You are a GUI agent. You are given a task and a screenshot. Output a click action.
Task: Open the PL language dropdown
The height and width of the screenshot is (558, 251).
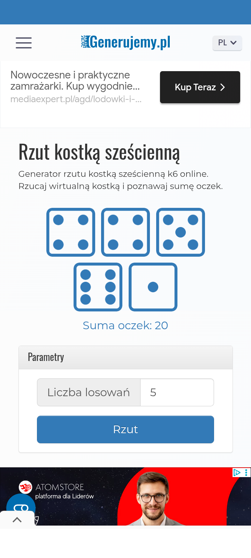[x=227, y=43]
